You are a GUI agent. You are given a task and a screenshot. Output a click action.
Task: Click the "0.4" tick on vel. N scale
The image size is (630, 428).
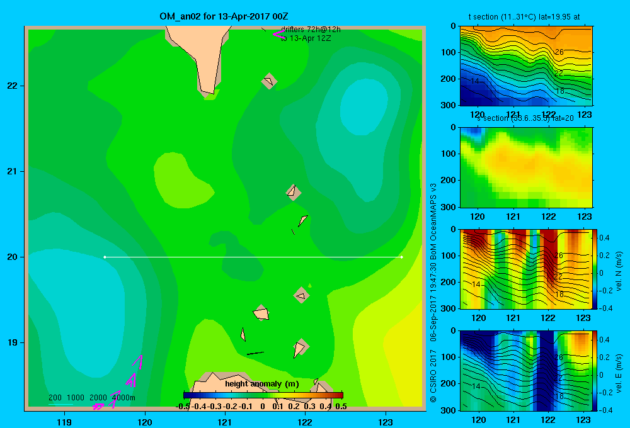coord(604,238)
